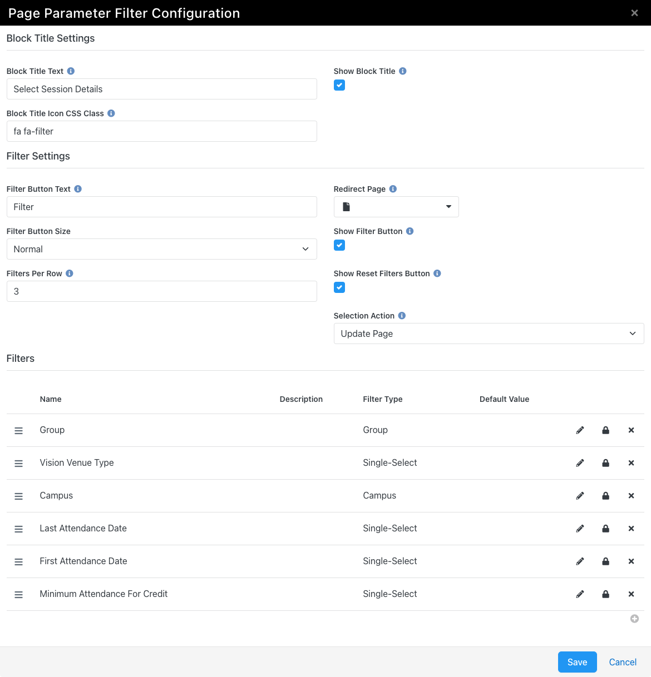Viewport: 651px width, 677px height.
Task: Click Filters Per Row input field
Action: coord(162,291)
